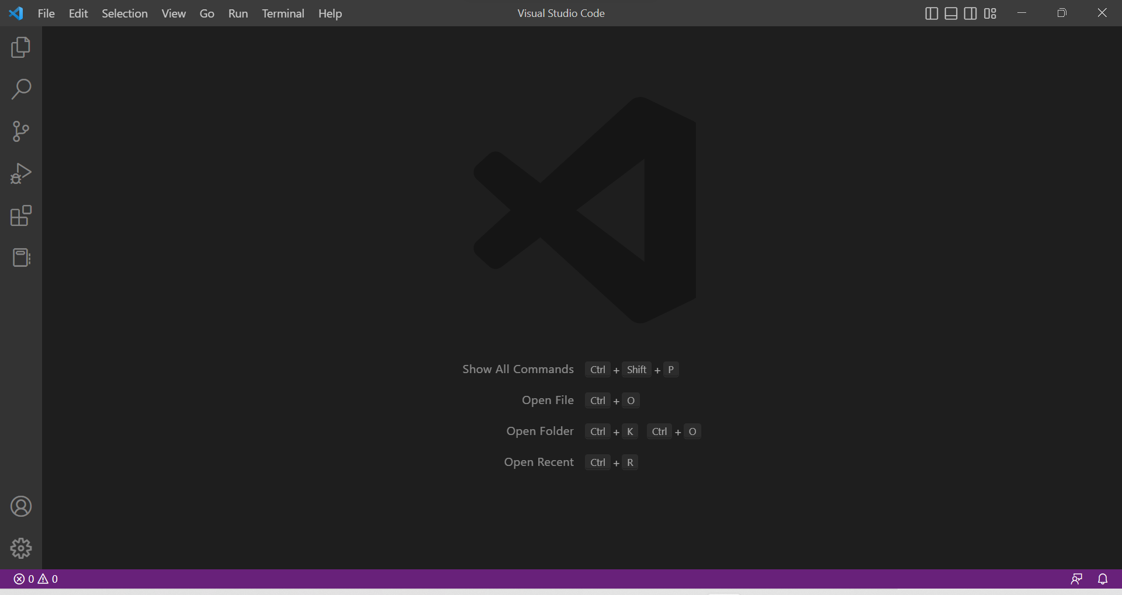This screenshot has height=595, width=1122.
Task: Open the Accounts profile icon
Action: click(x=21, y=506)
